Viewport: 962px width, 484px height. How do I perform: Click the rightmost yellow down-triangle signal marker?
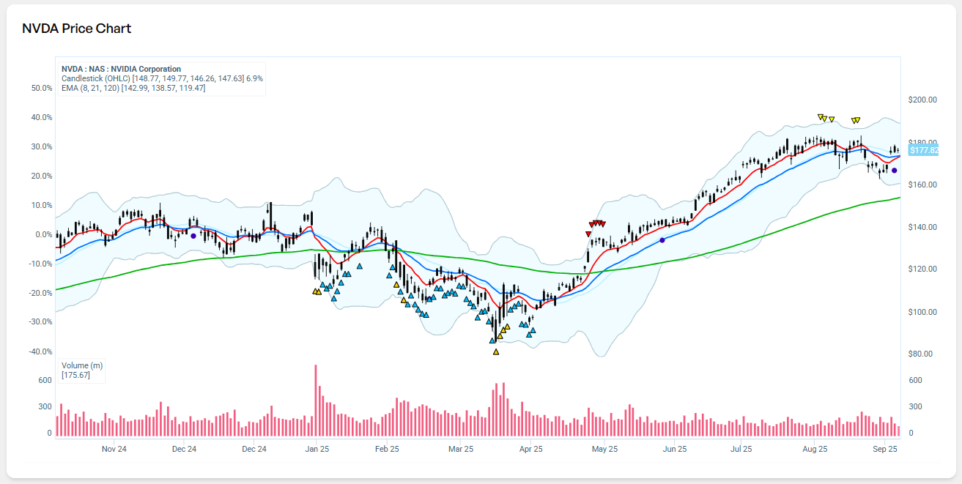pos(856,120)
